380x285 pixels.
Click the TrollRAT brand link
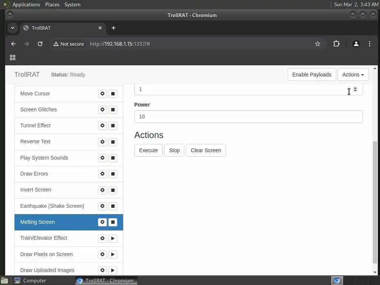[x=27, y=74]
